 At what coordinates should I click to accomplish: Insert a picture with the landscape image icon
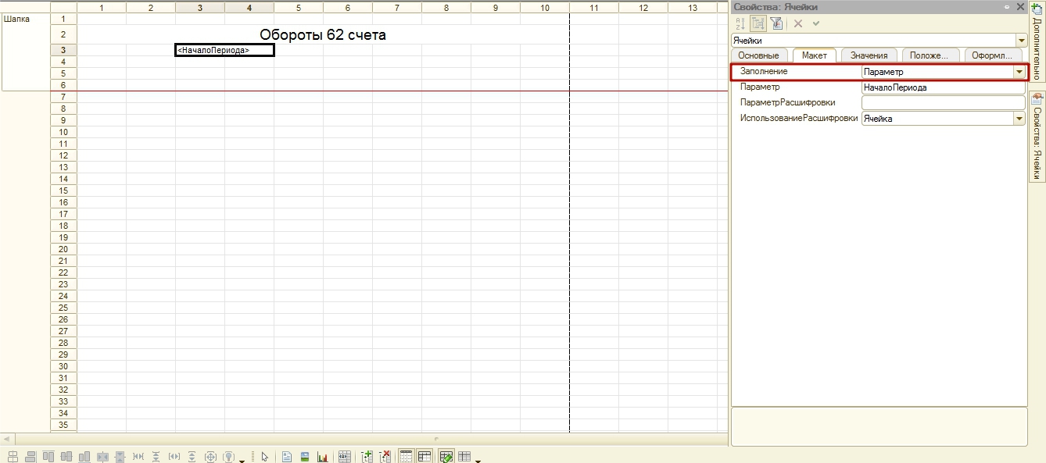click(x=304, y=457)
